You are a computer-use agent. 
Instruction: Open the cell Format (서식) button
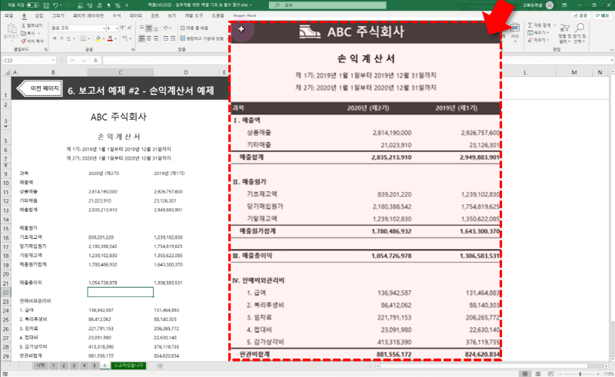pyautogui.click(x=514, y=31)
